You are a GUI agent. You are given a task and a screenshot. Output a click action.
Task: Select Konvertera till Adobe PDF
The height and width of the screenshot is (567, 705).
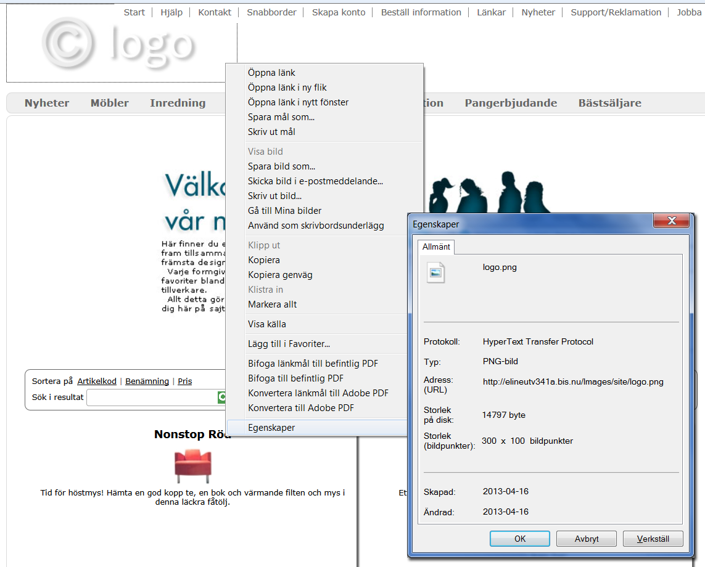[318, 408]
